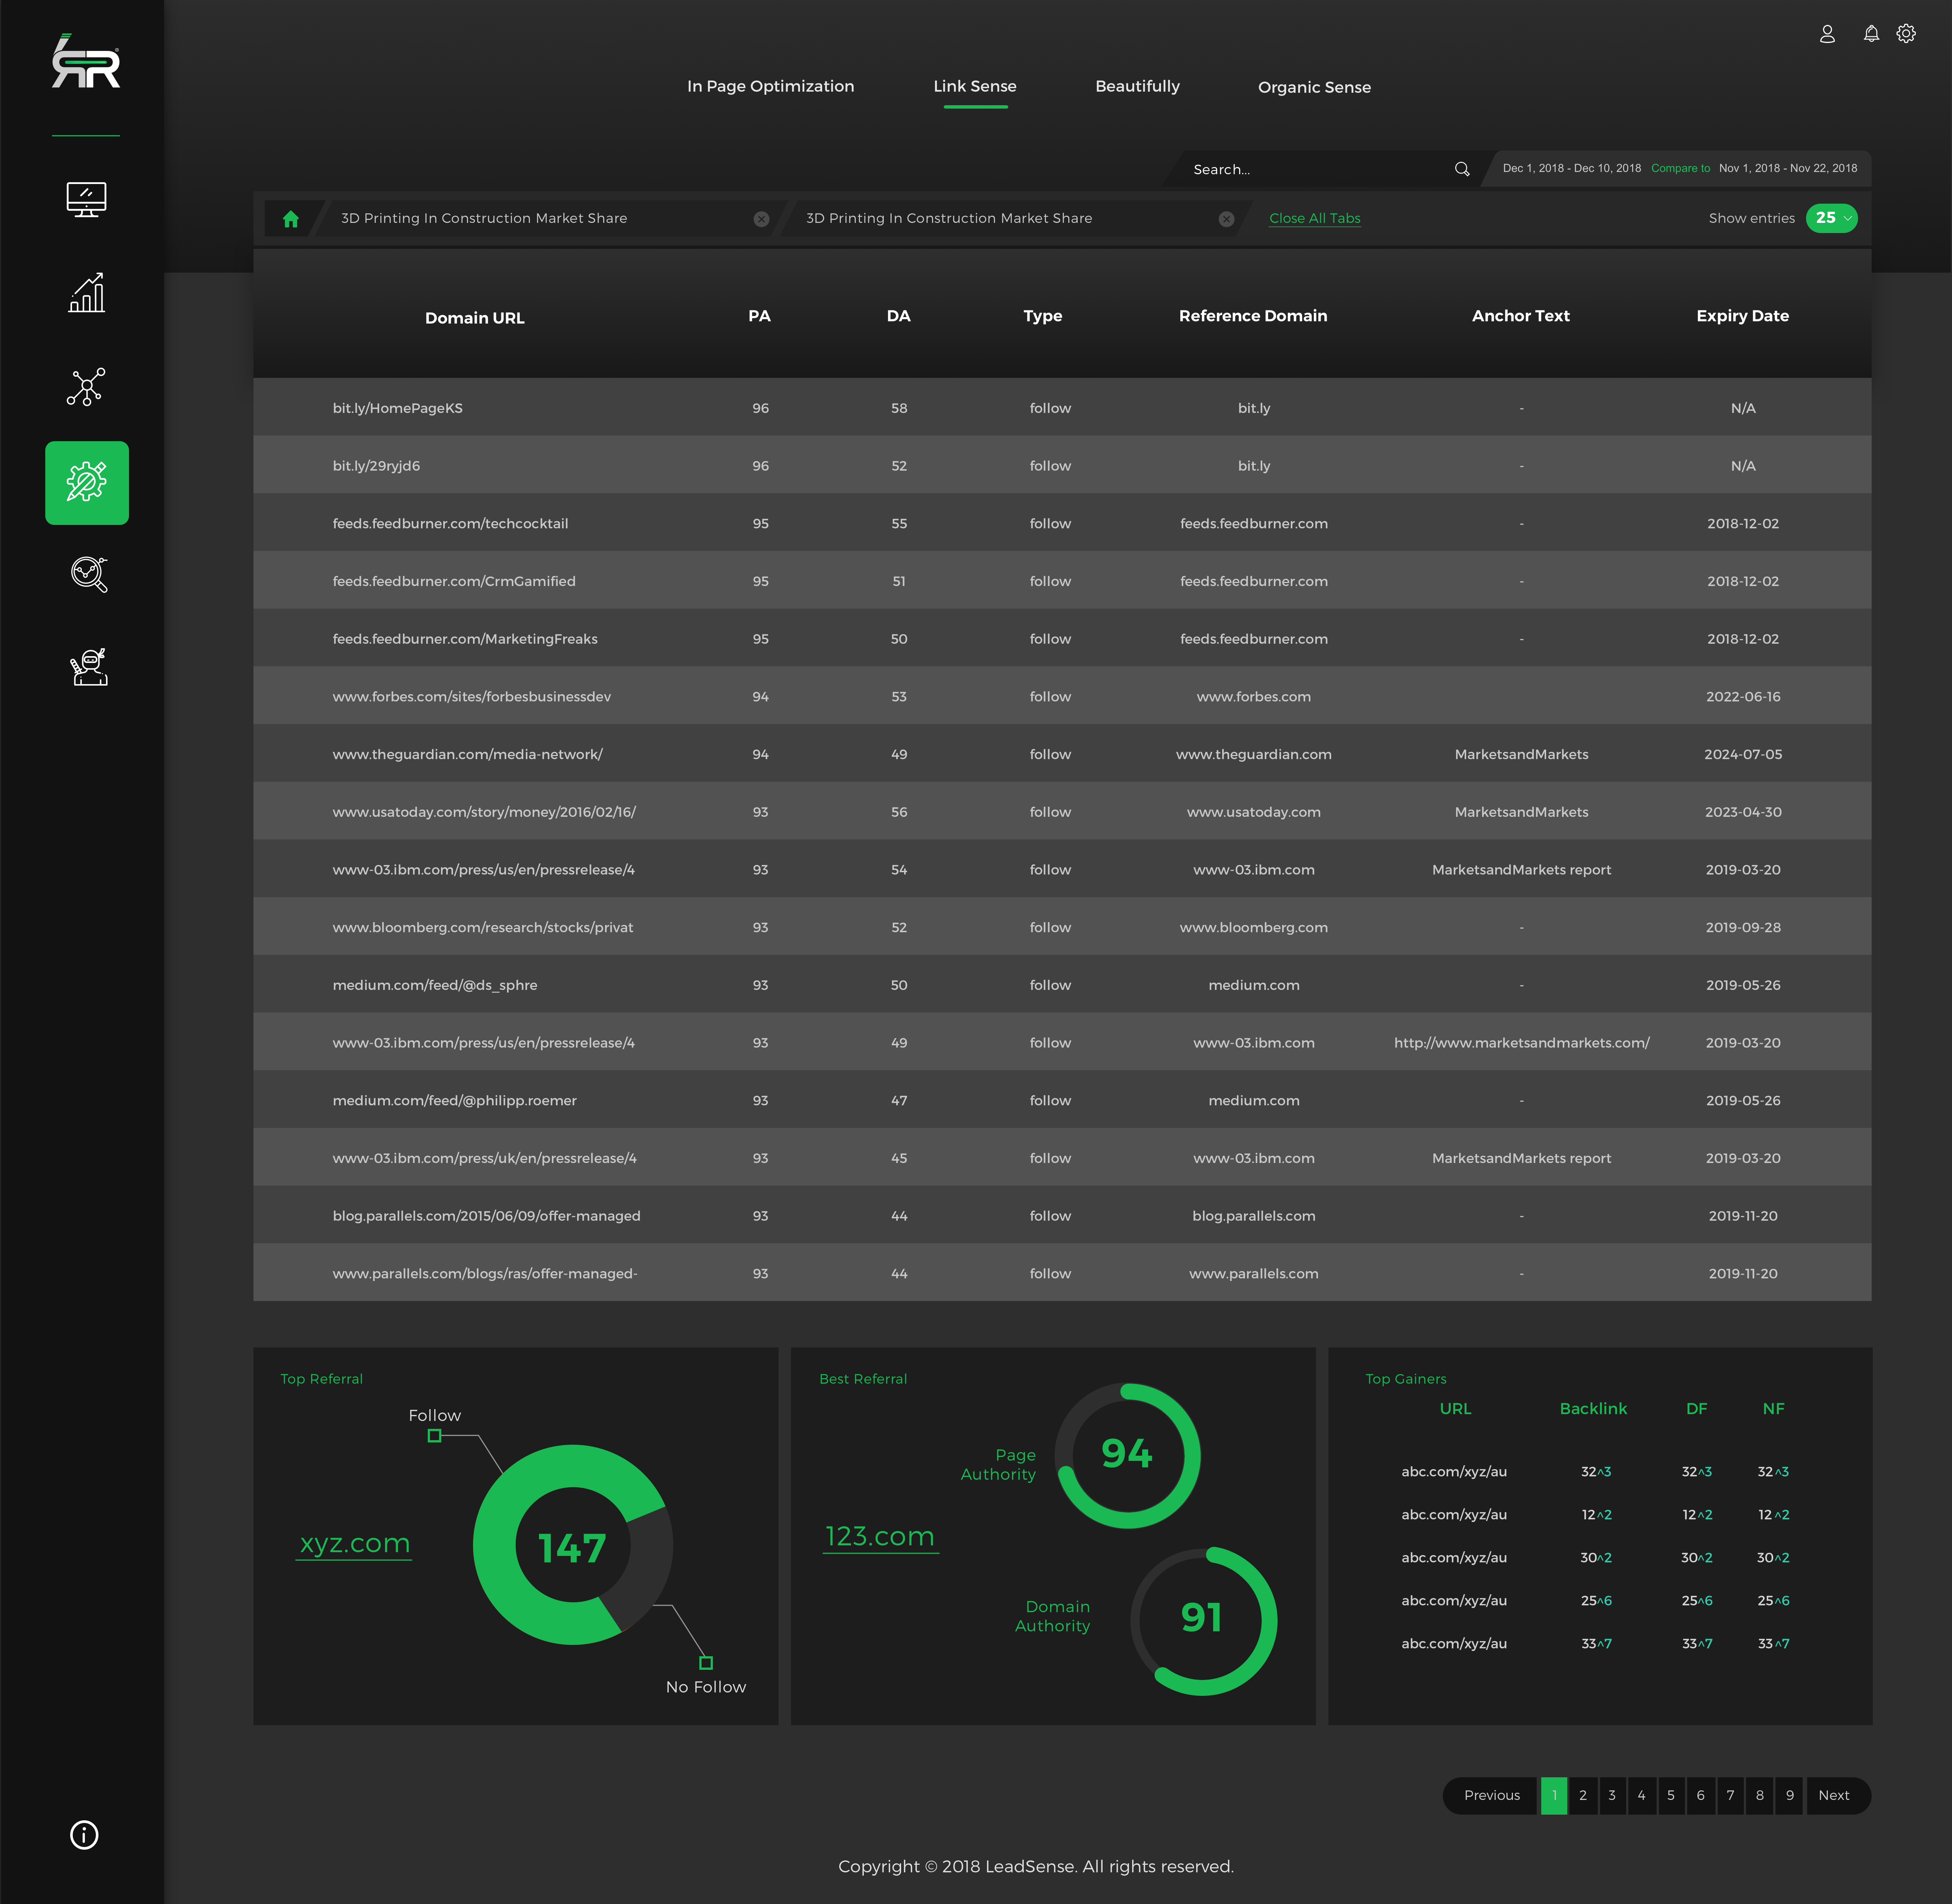Viewport: 1952px width, 1904px height.
Task: Open the xyz.com top referral link
Action: coord(355,1543)
